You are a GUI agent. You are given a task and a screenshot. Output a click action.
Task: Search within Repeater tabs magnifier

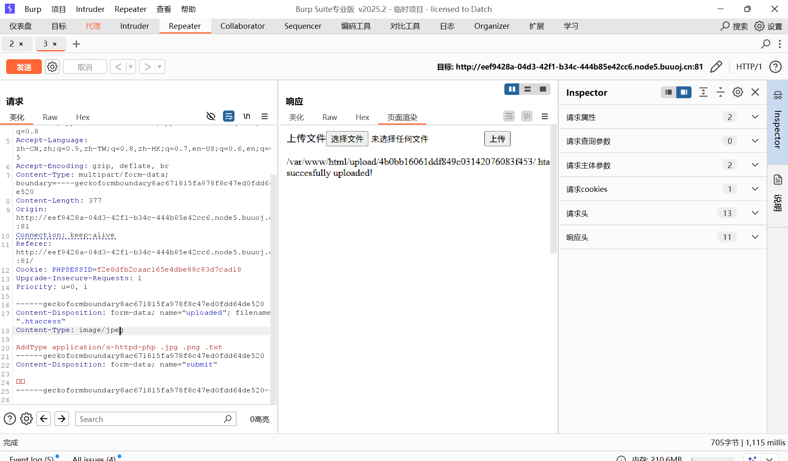765,44
